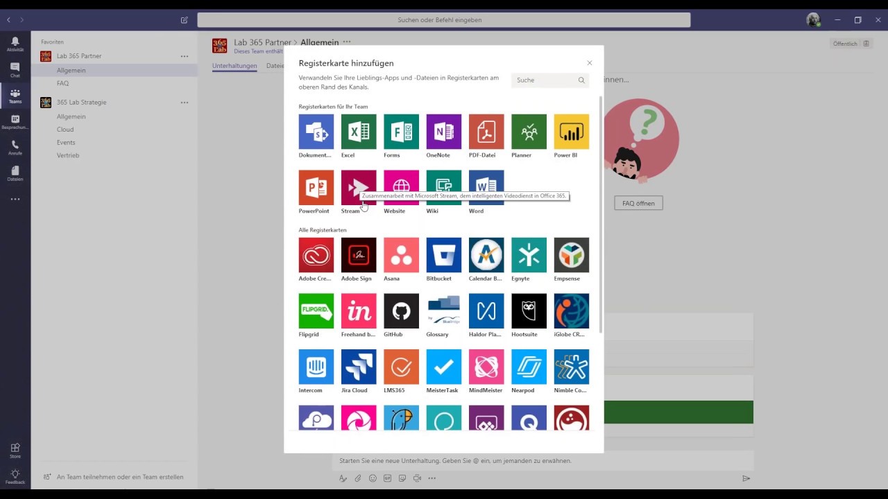
Task: Click the Suche field in the dialog
Action: [550, 80]
